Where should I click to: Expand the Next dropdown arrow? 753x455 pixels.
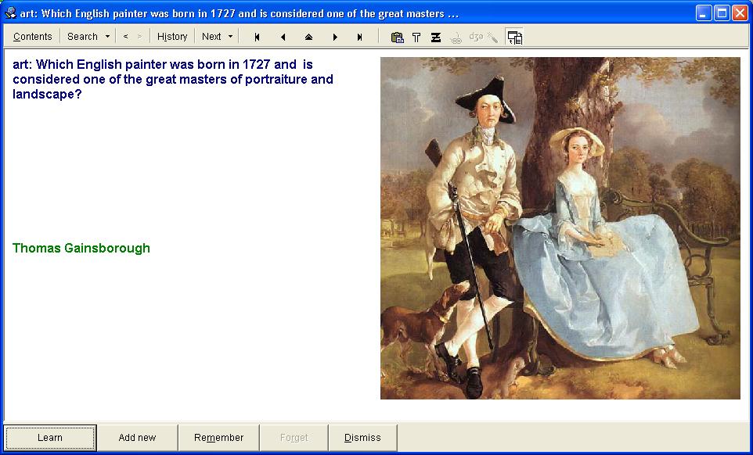230,37
